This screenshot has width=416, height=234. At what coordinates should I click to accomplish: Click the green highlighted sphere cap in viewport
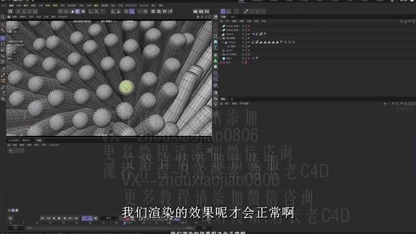pyautogui.click(x=126, y=86)
